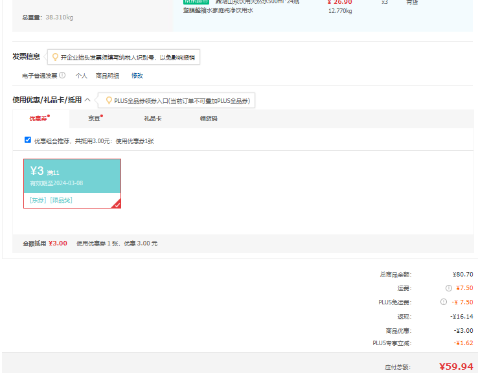Click the 个人 invoice title text
Screen dimensions: 478x373
click(x=82, y=76)
